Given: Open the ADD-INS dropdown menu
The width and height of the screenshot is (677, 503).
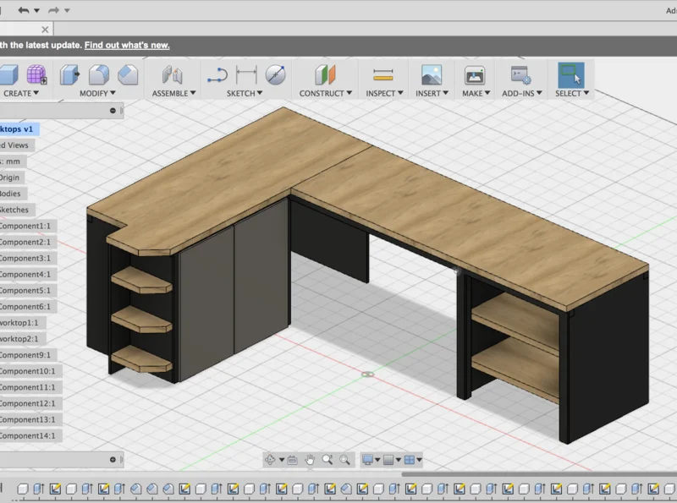Looking at the screenshot, I should click(522, 93).
